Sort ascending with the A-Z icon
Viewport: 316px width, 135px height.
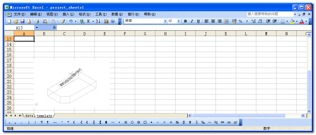click(x=98, y=21)
